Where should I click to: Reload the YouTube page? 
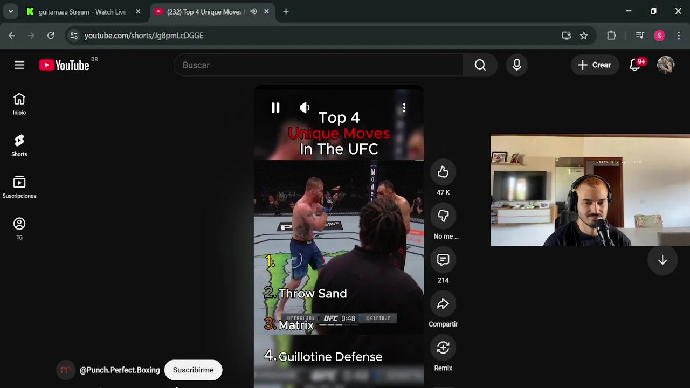pyautogui.click(x=51, y=36)
